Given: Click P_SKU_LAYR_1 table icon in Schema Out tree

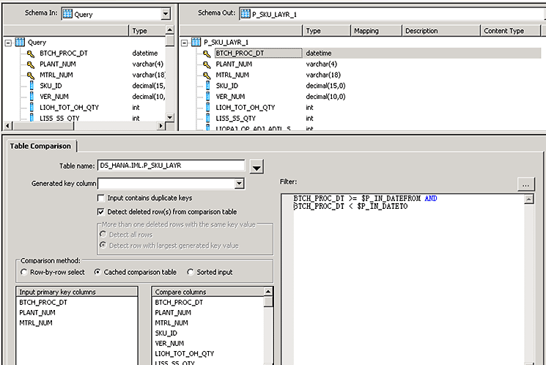Looking at the screenshot, I should tap(196, 43).
